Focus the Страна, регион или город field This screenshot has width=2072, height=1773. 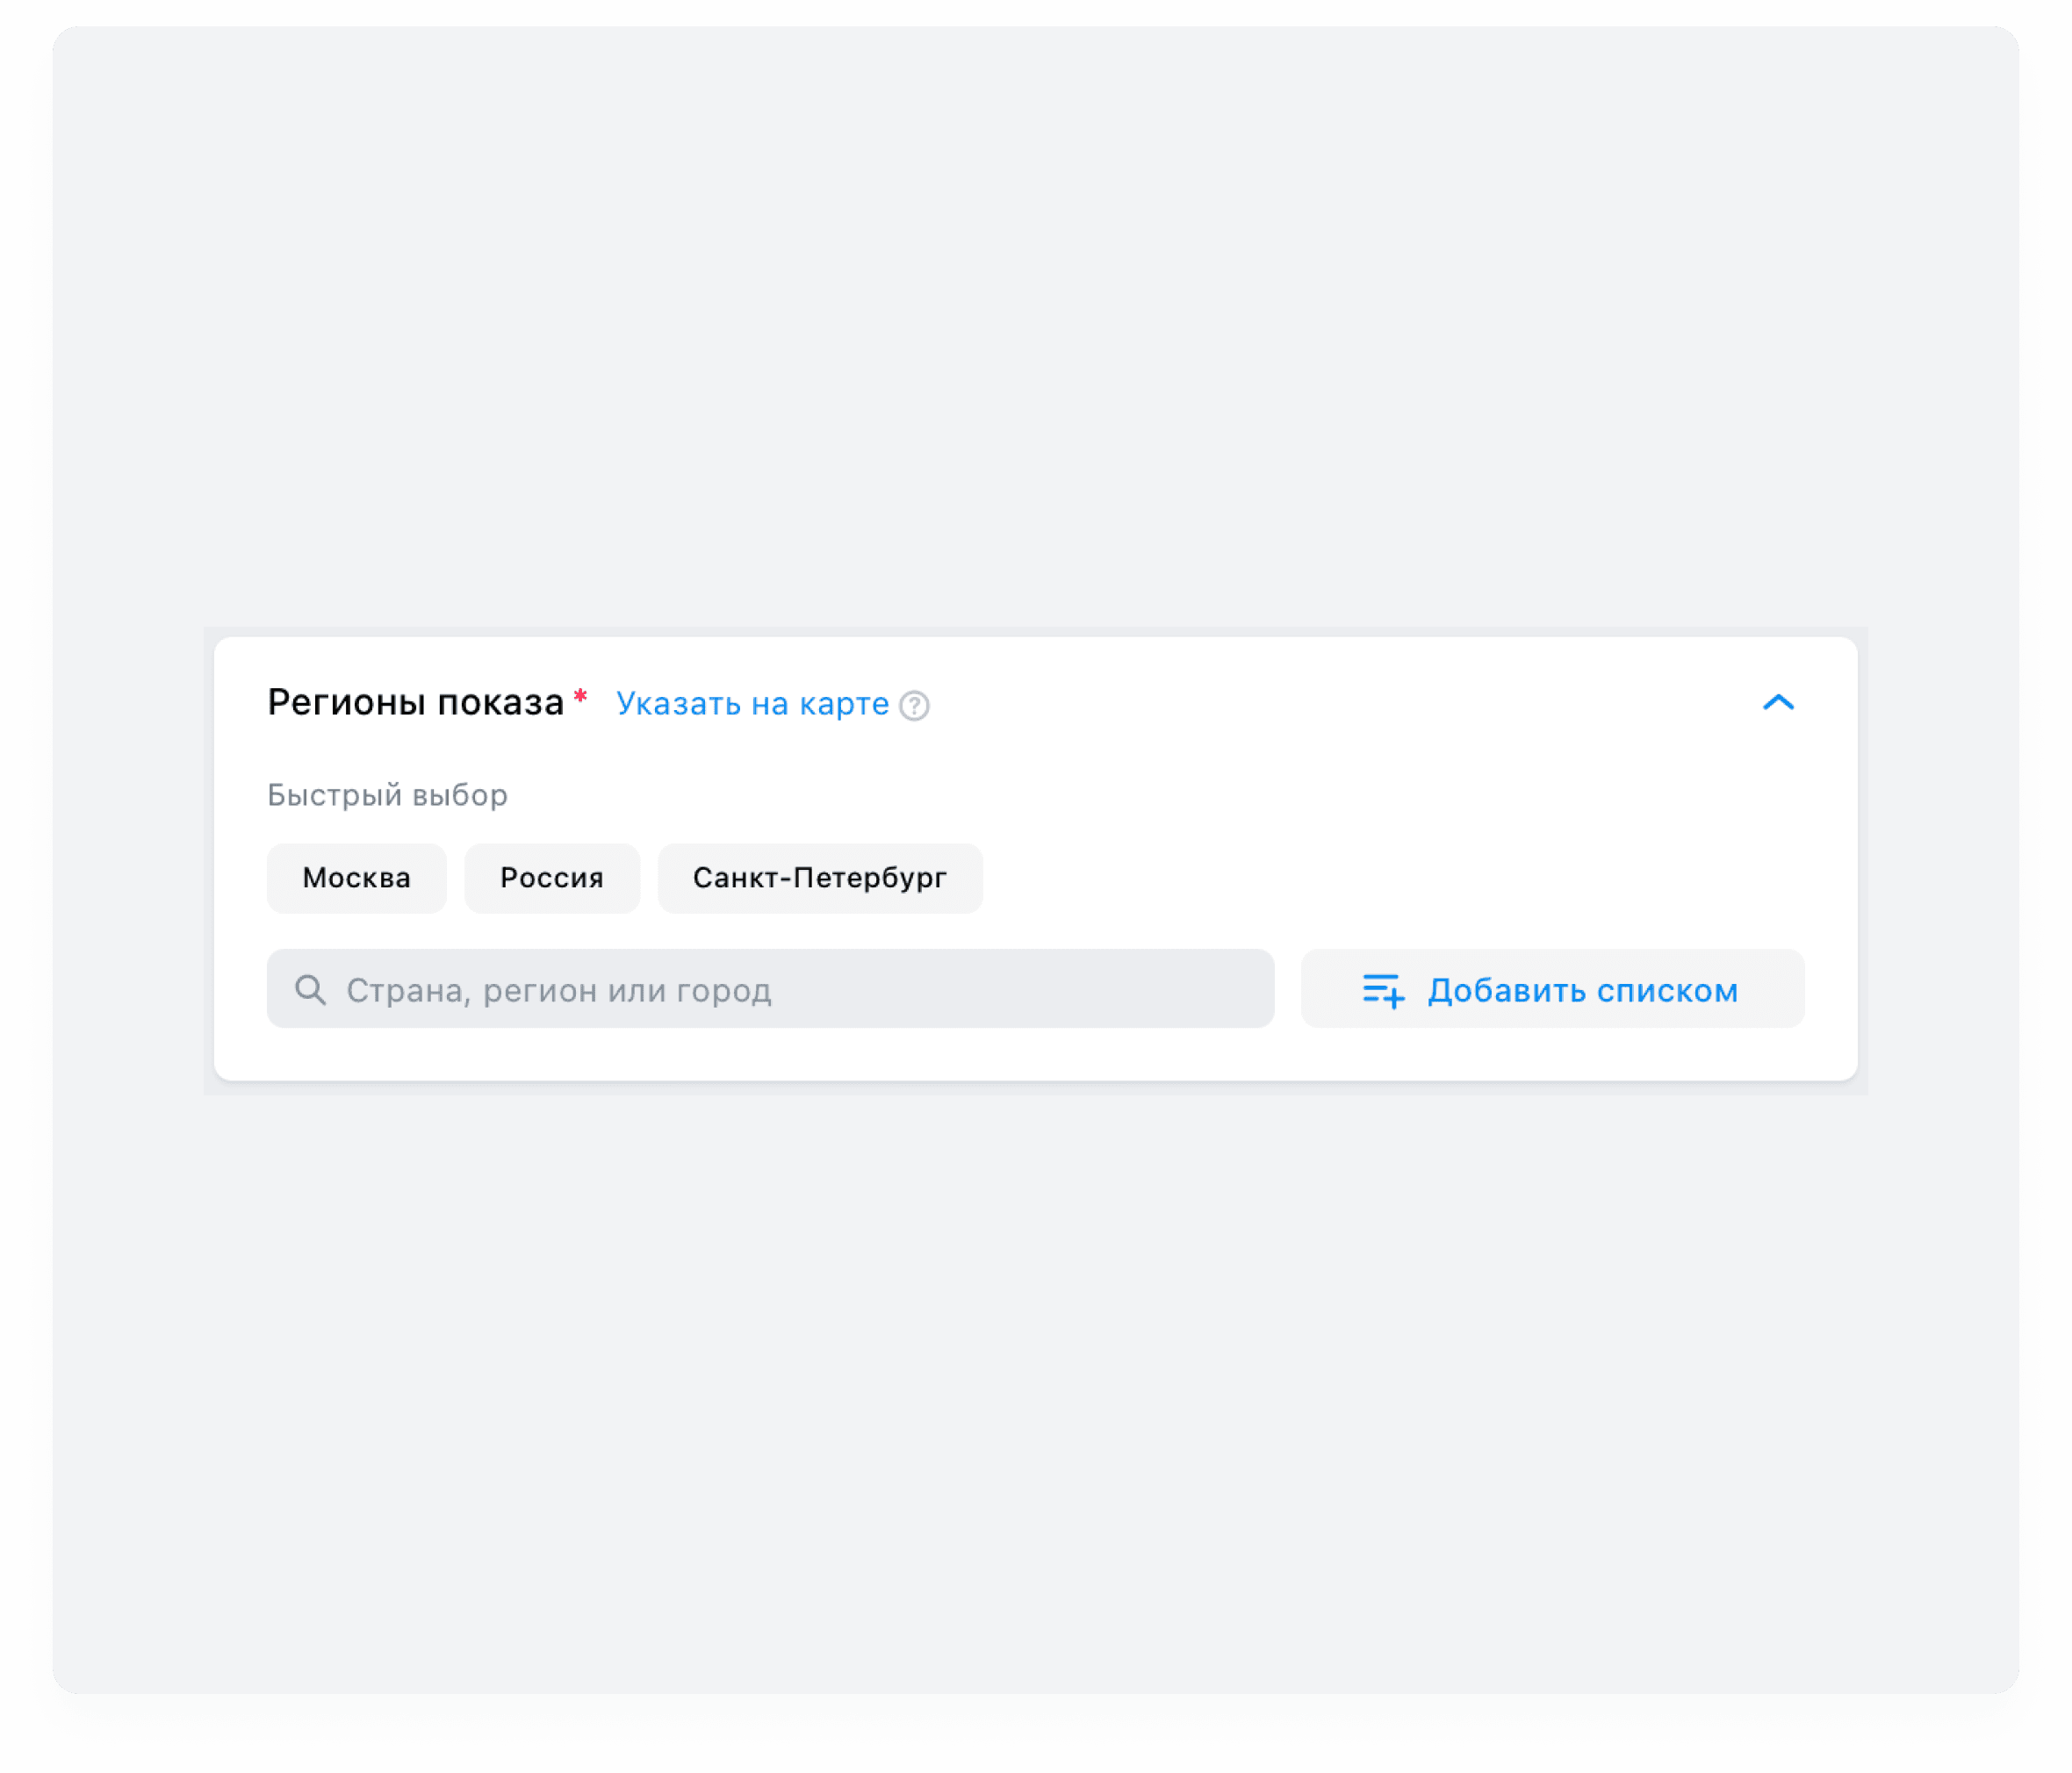click(x=770, y=989)
